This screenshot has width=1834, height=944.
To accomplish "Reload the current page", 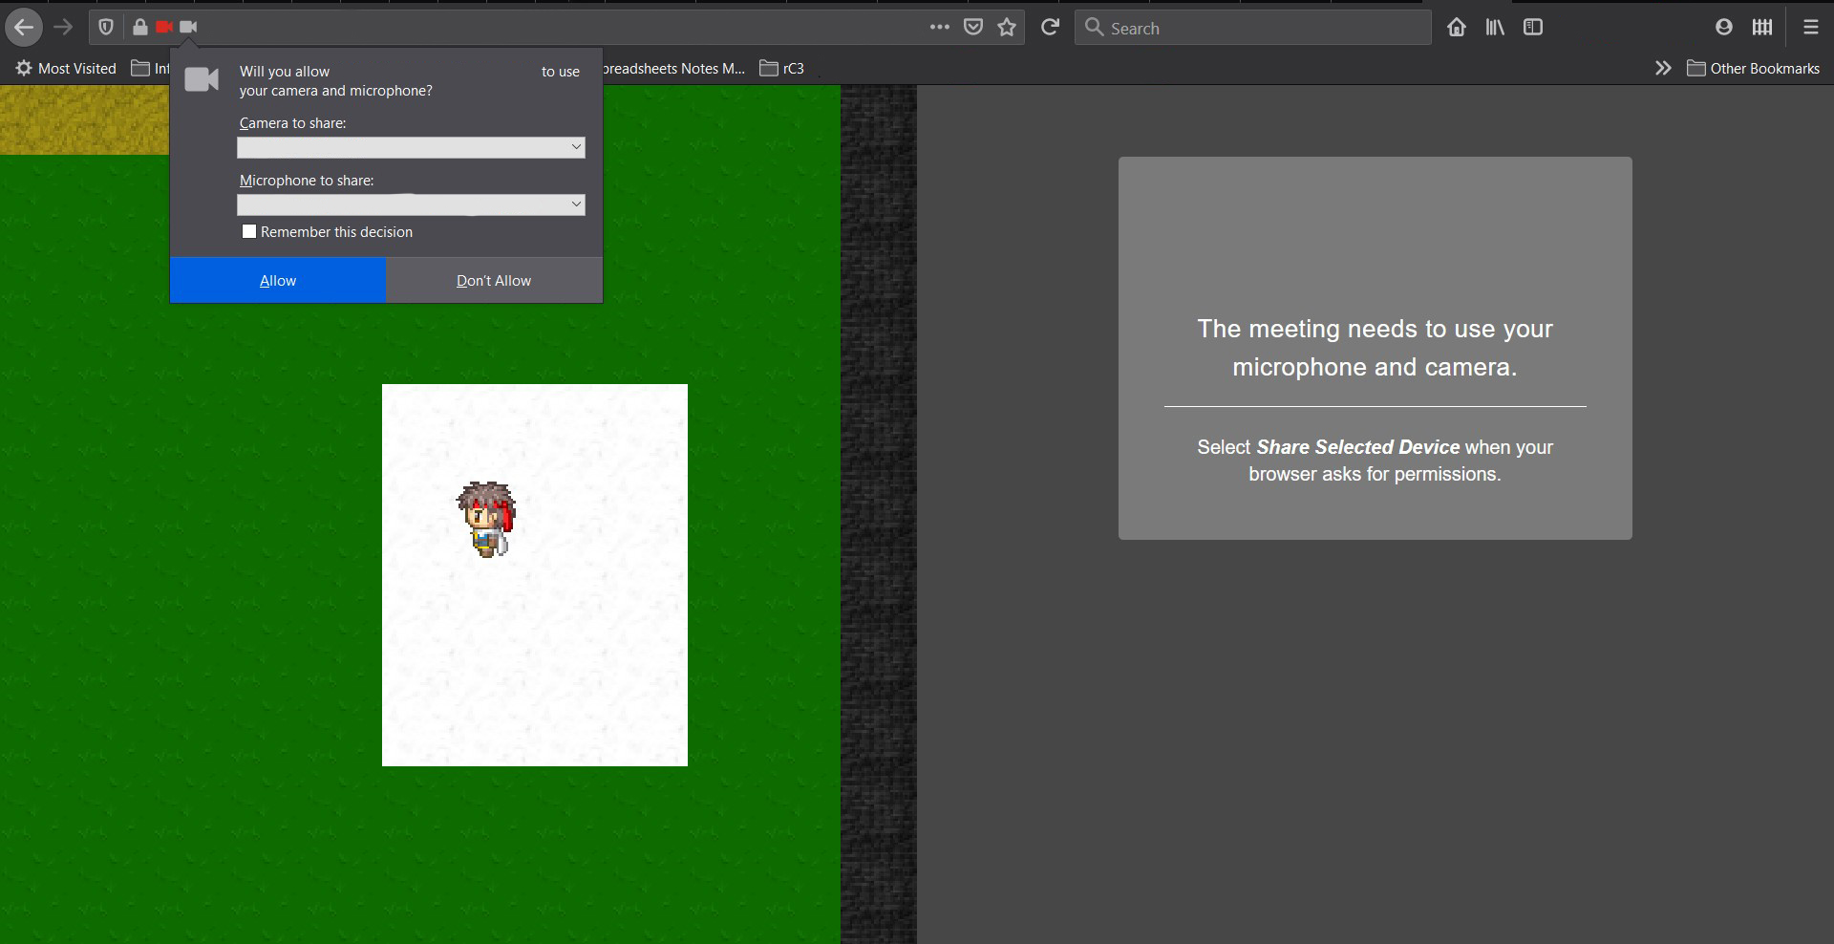I will (1050, 28).
